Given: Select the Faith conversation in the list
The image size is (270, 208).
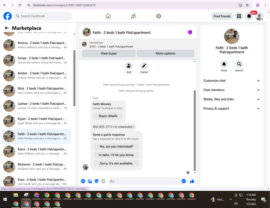Looking at the screenshot, I should click(36, 136).
